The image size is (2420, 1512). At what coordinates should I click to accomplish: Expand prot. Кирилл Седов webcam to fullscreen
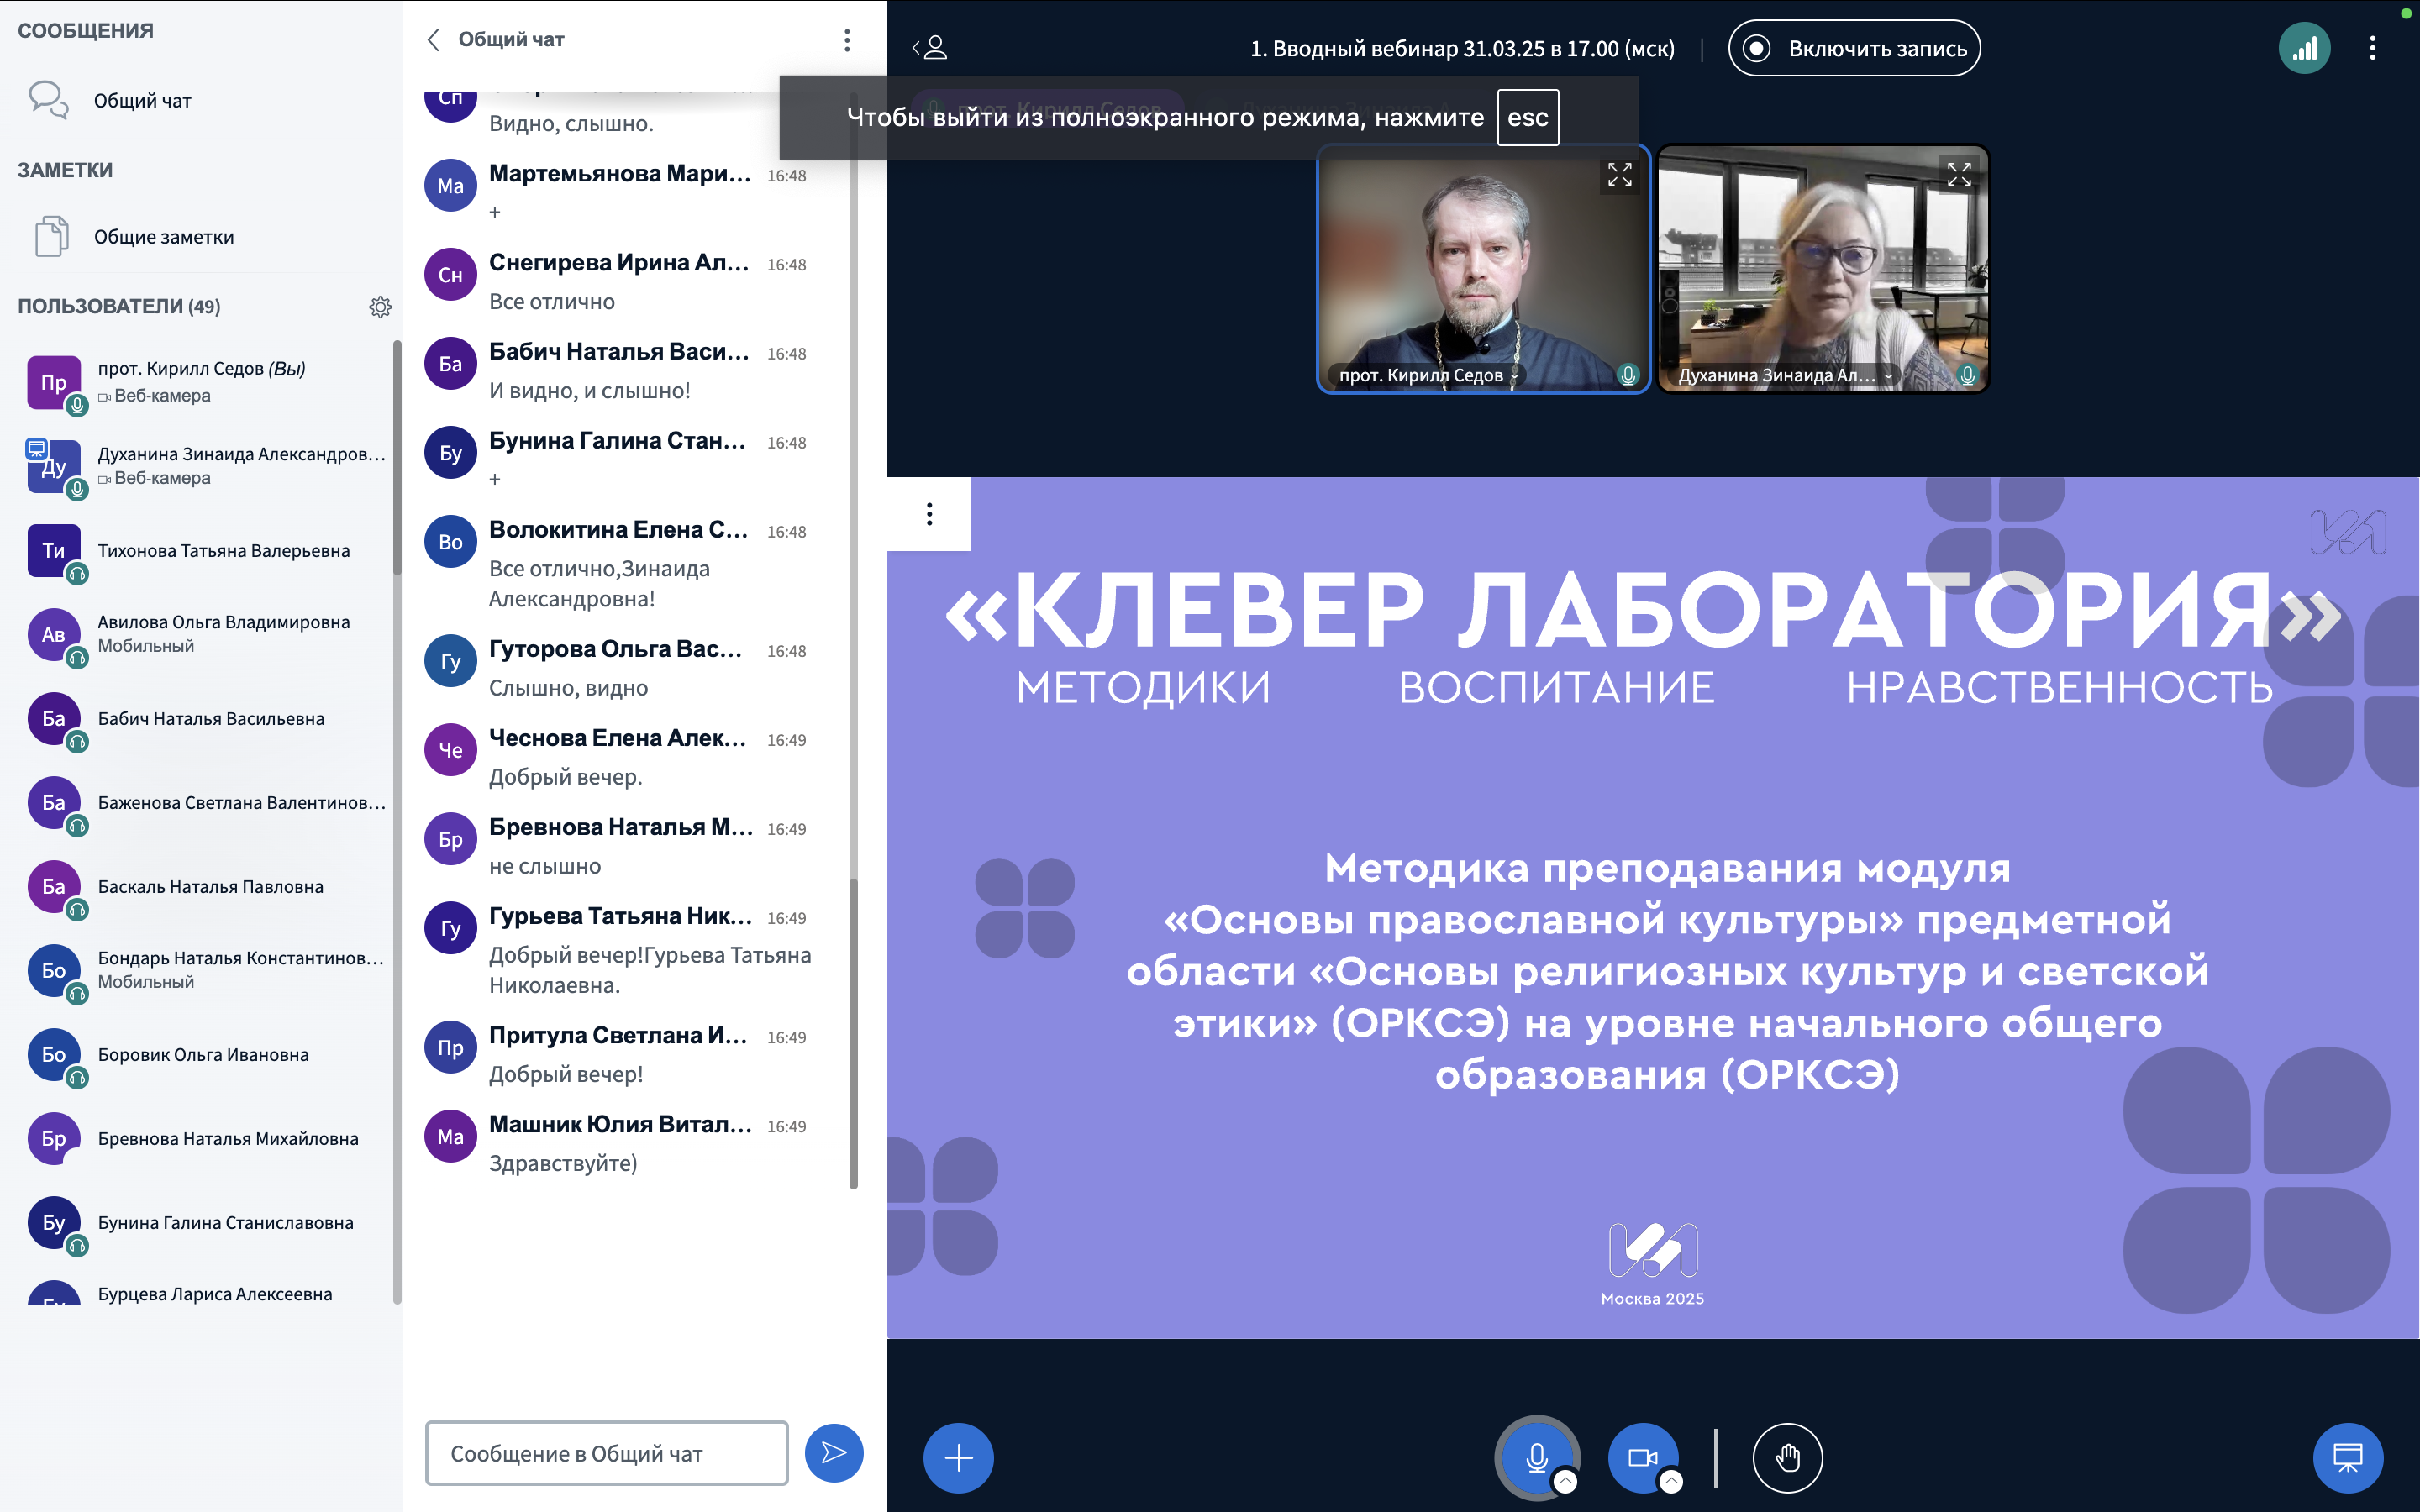pos(1619,175)
